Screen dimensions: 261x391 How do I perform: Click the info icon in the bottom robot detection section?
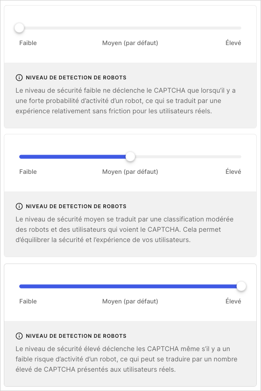[x=19, y=336]
